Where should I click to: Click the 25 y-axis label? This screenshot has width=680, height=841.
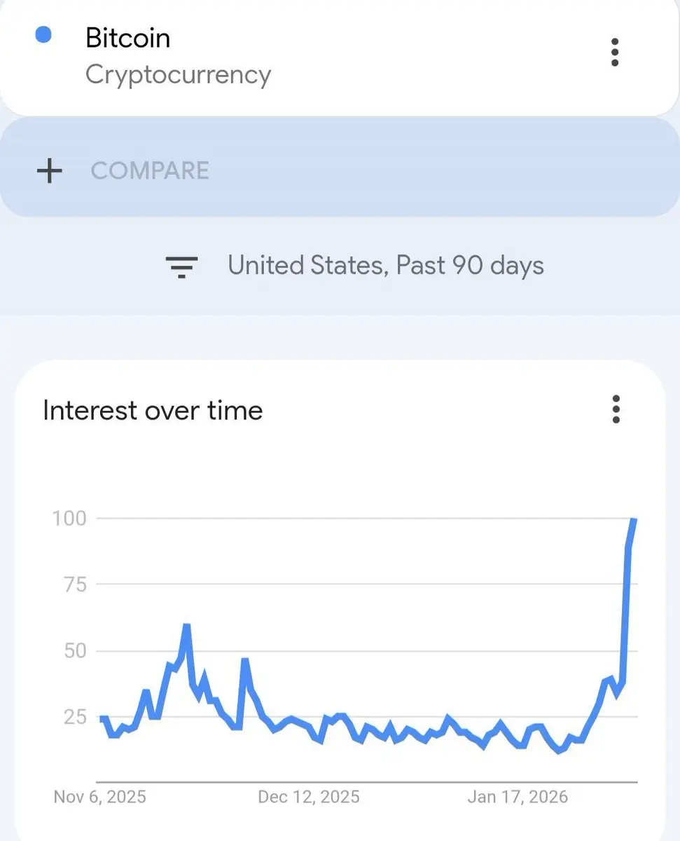point(72,717)
